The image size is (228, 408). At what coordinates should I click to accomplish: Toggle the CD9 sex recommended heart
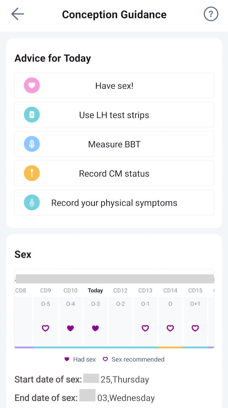tap(45, 328)
